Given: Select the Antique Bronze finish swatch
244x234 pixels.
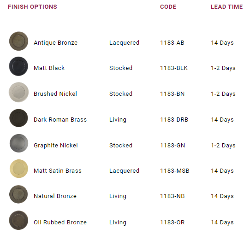Looking at the screenshot, I should point(18,41).
